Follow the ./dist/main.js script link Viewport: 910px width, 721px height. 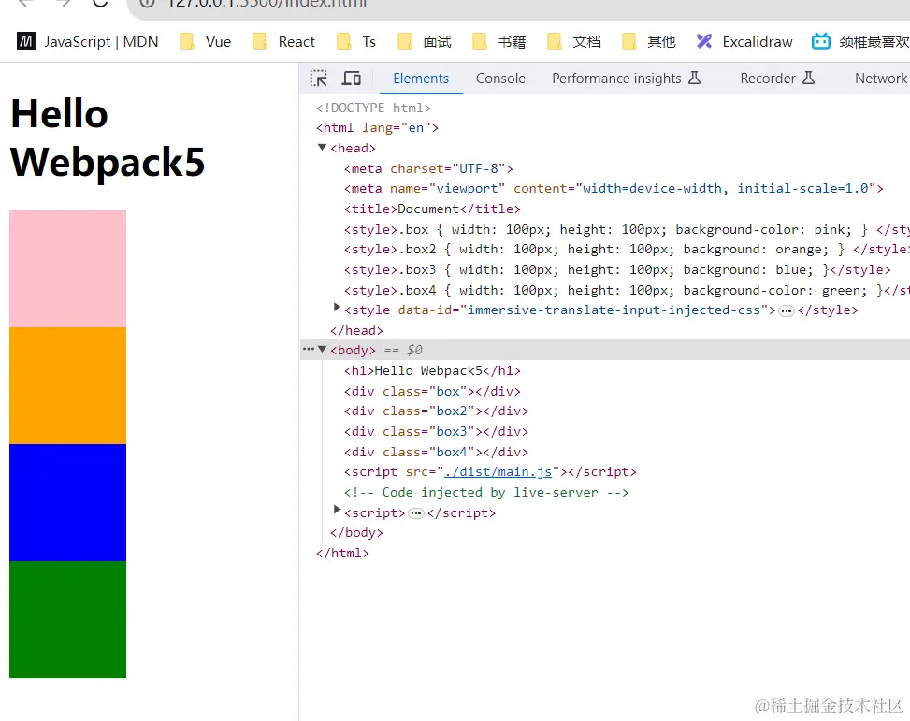coord(498,472)
